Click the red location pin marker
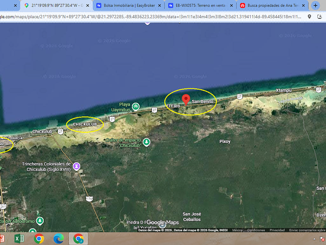The height and width of the screenshot is (245, 326). coord(186,100)
